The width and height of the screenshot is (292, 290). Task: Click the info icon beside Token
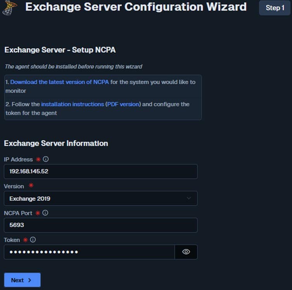coord(33,240)
